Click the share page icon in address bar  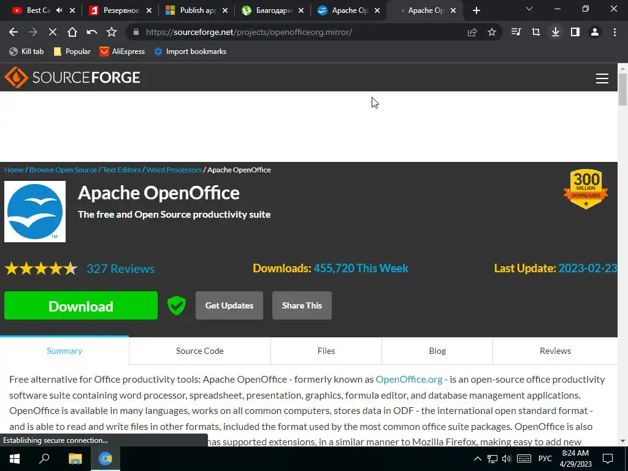[472, 32]
